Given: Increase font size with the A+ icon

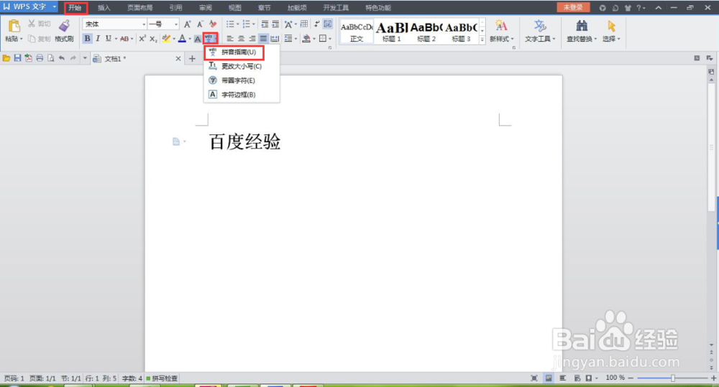Looking at the screenshot, I should tap(187, 24).
